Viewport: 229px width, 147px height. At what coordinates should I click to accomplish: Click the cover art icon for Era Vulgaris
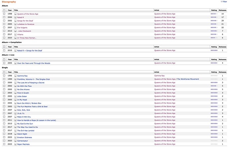click(16, 27)
